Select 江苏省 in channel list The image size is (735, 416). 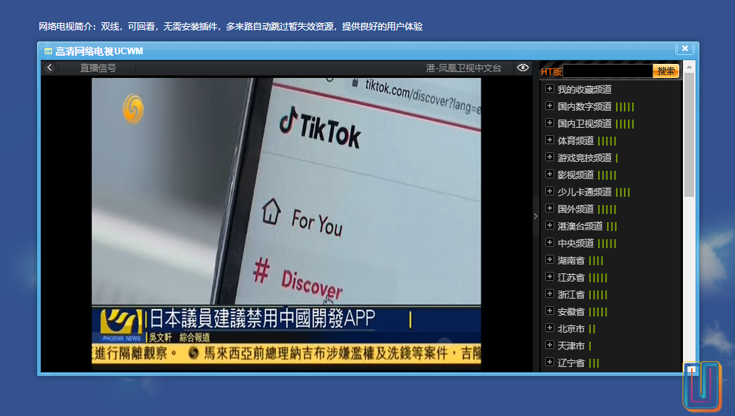pyautogui.click(x=571, y=278)
